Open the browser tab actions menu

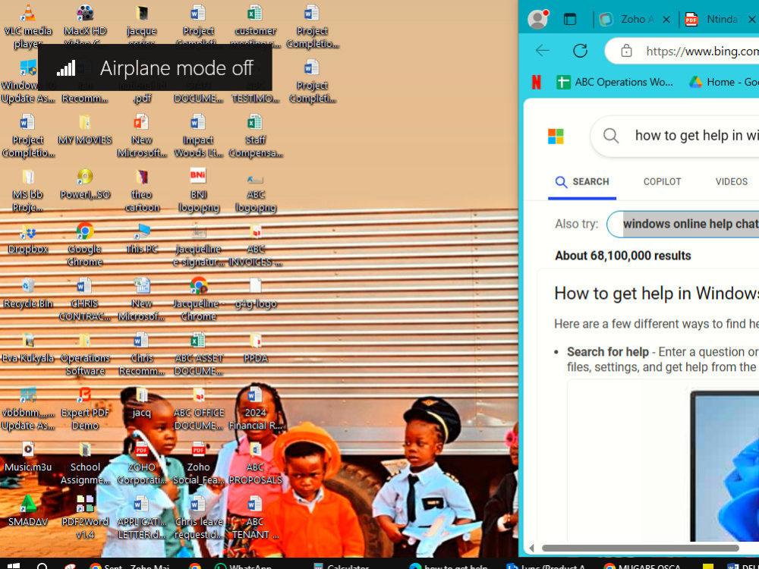(570, 20)
